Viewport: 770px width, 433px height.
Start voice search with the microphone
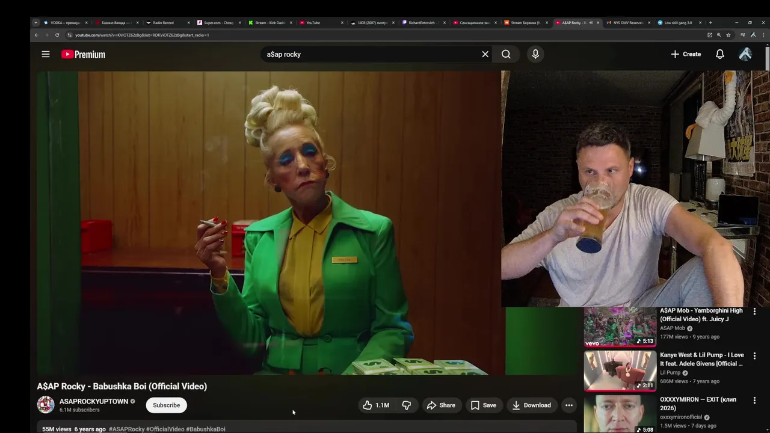click(535, 54)
